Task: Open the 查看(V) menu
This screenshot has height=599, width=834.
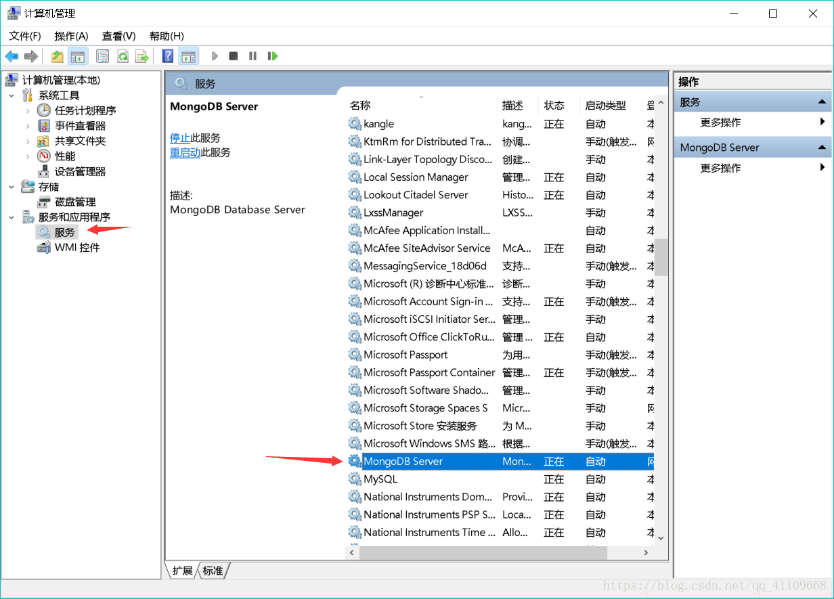Action: pos(119,36)
